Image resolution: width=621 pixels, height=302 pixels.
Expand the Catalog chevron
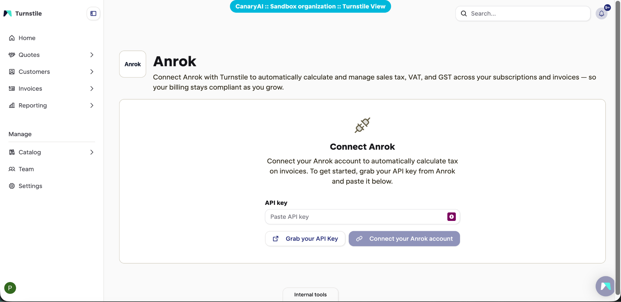pos(92,152)
